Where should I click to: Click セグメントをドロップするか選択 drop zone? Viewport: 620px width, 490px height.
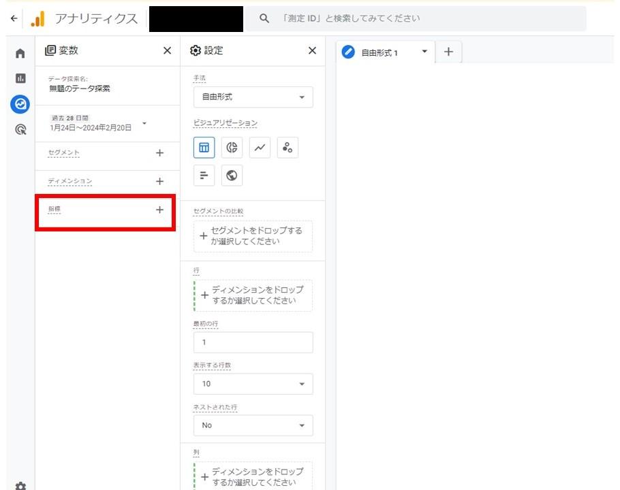253,236
